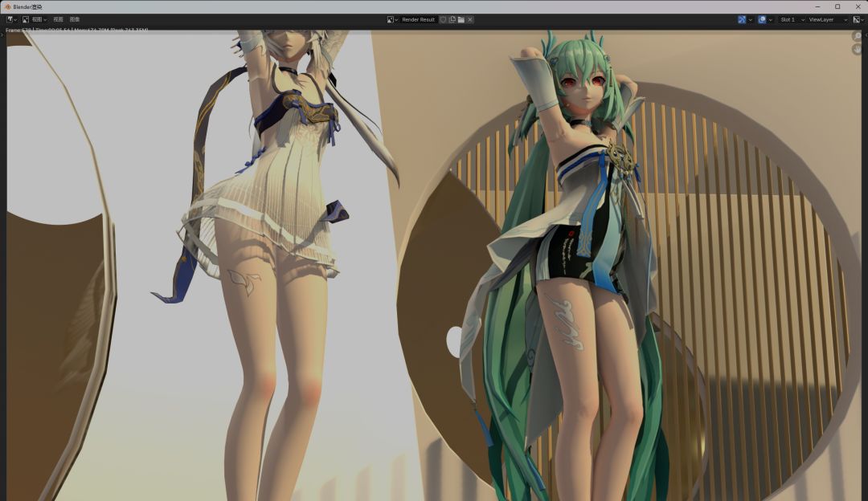Open the Slot 1 render slot dropdown
This screenshot has width=868, height=501.
[792, 19]
